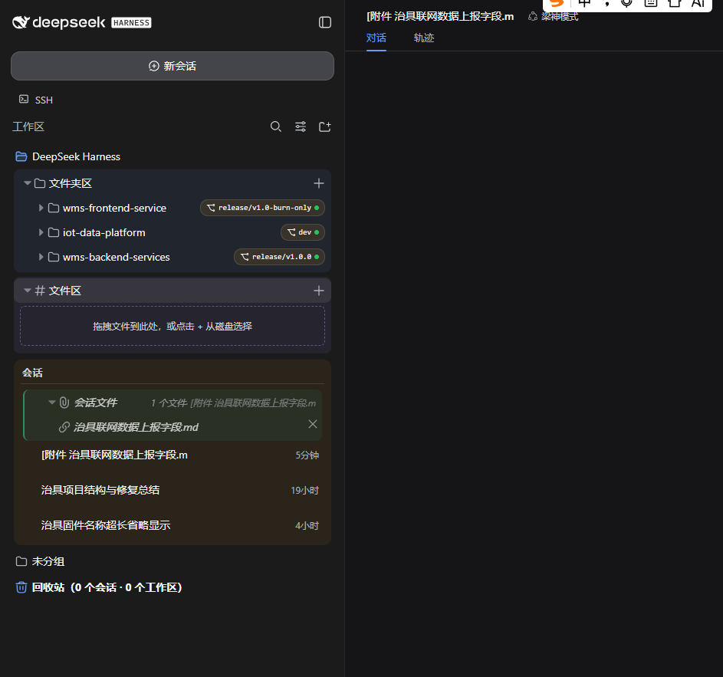This screenshot has width=723, height=677.
Task: Add a file with 文件区 plus icon
Action: (319, 291)
